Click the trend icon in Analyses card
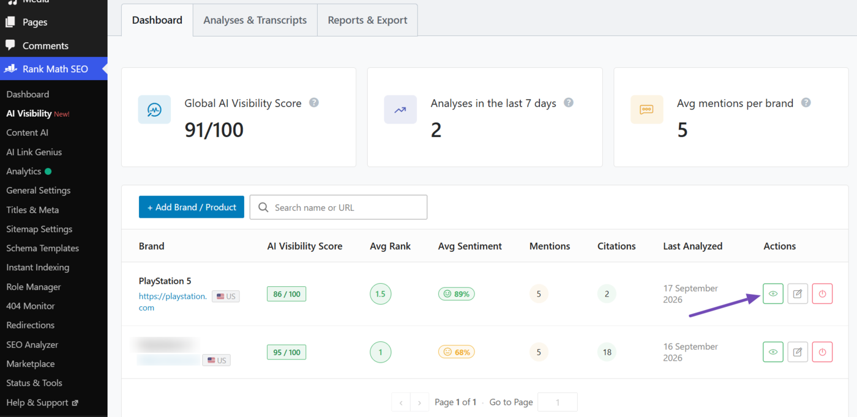Image resolution: width=857 pixels, height=417 pixels. click(x=400, y=110)
